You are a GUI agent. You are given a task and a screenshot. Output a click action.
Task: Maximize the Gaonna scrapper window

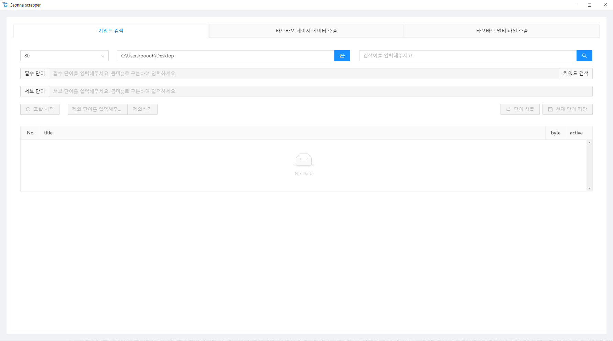pyautogui.click(x=590, y=5)
